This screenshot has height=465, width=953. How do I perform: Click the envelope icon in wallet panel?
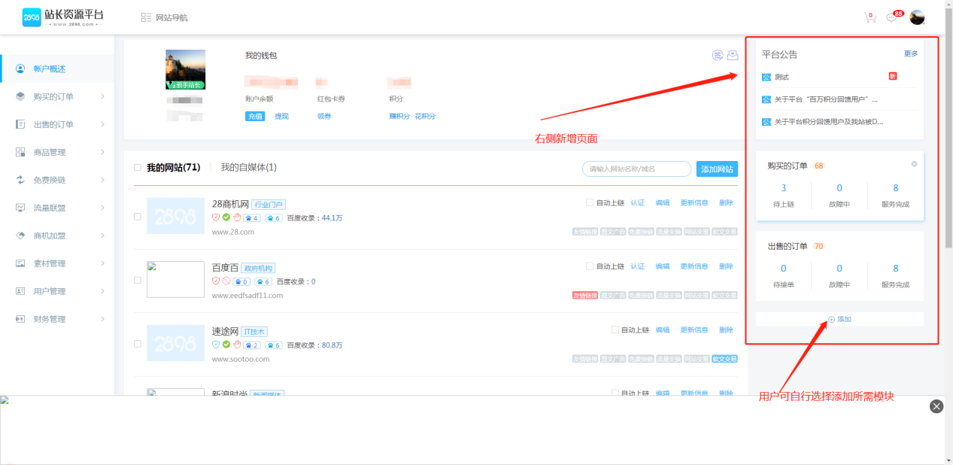pos(732,55)
